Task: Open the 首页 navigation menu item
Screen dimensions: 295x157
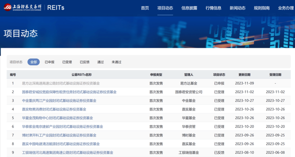Action: 145,8
